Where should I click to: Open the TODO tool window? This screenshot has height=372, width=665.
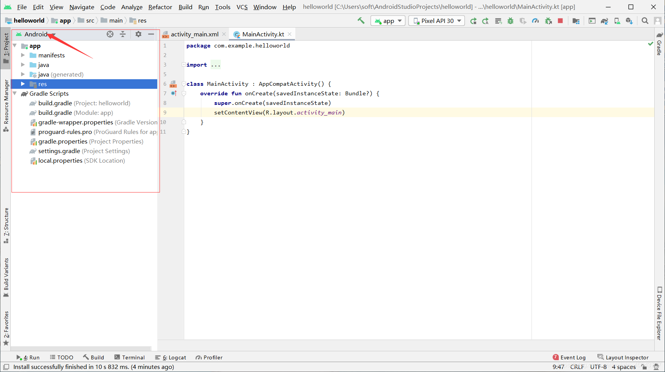point(61,357)
